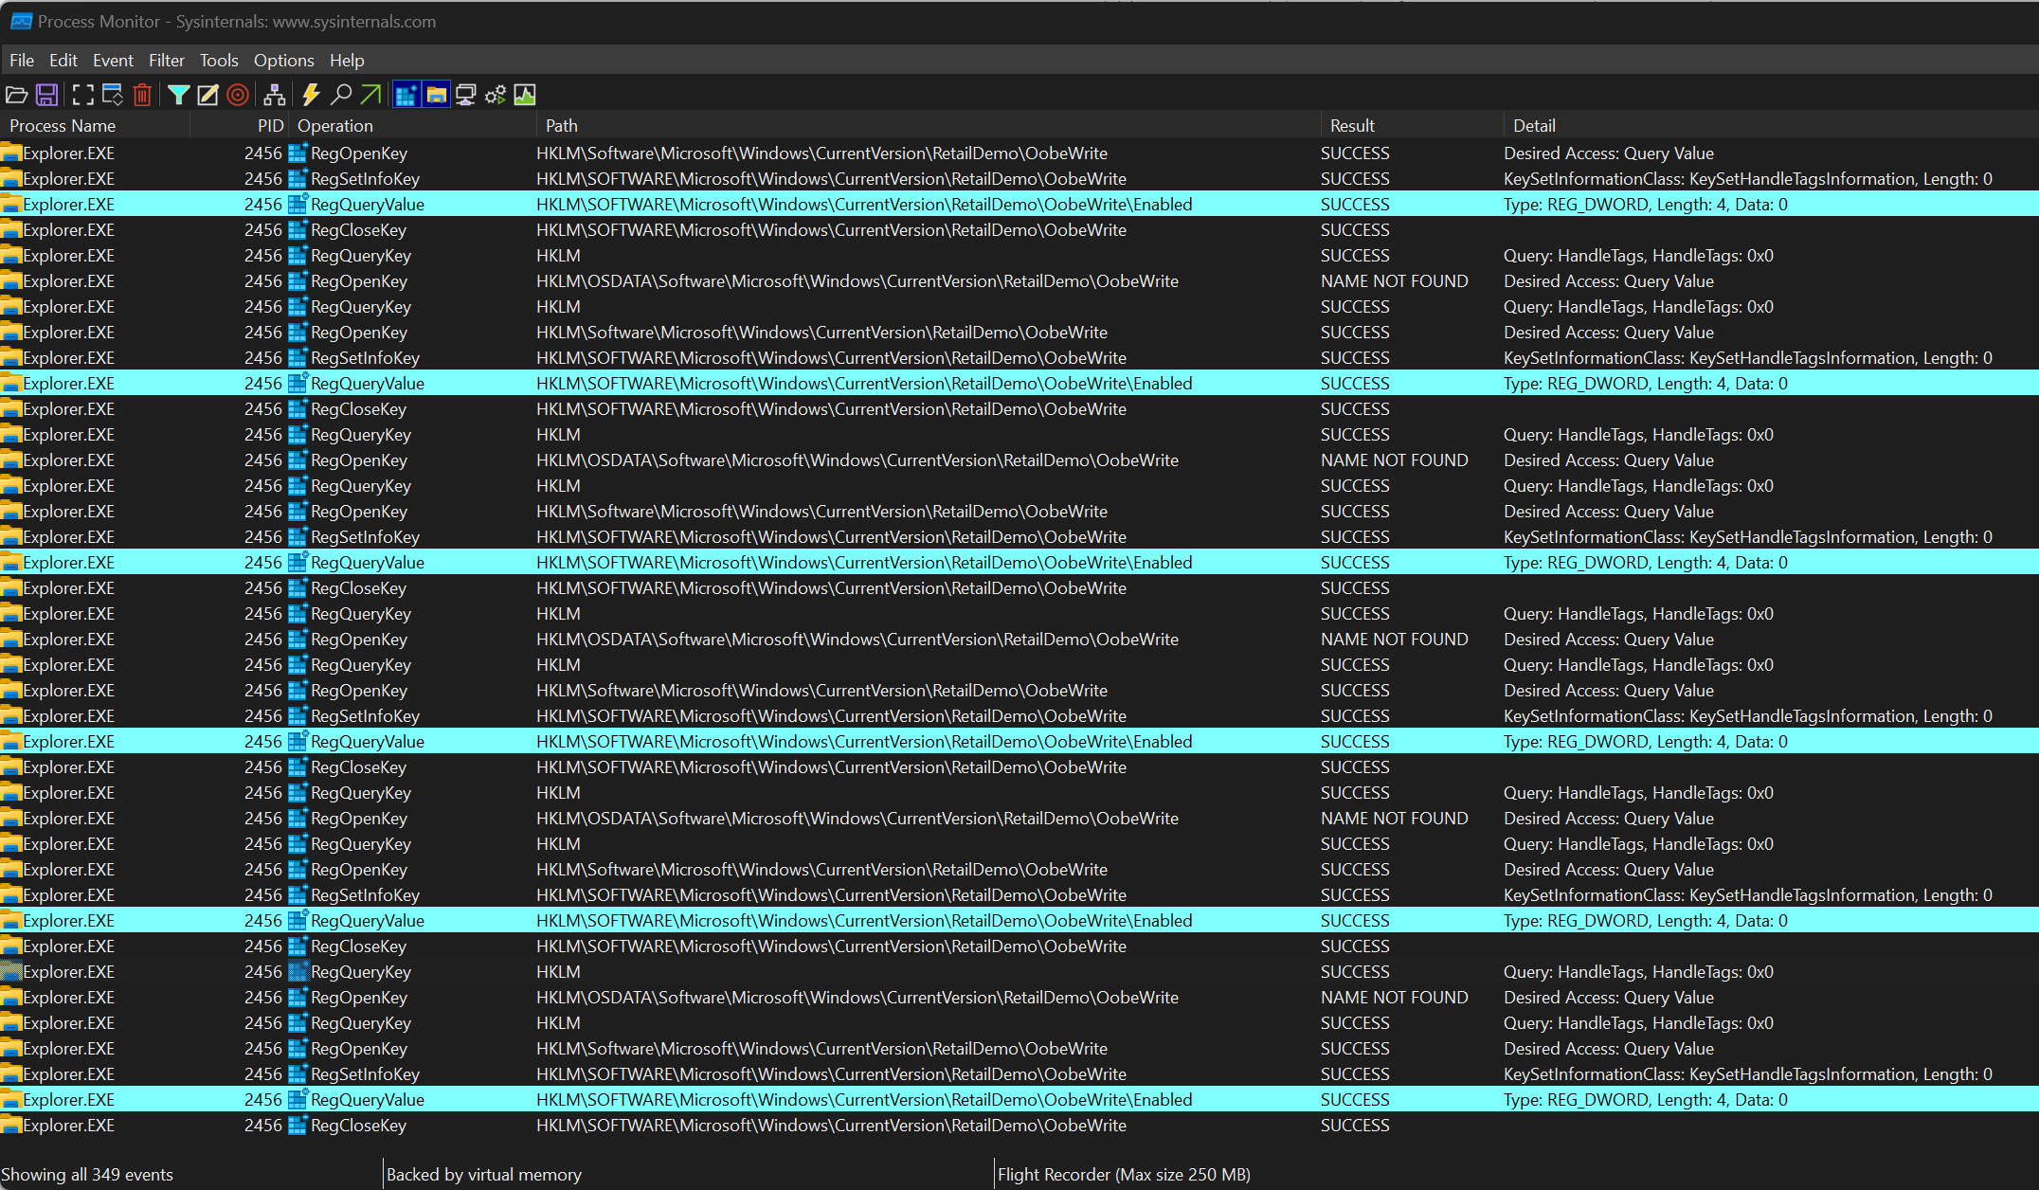The width and height of the screenshot is (2039, 1190).
Task: Open the Highlight dialog
Action: 208,94
